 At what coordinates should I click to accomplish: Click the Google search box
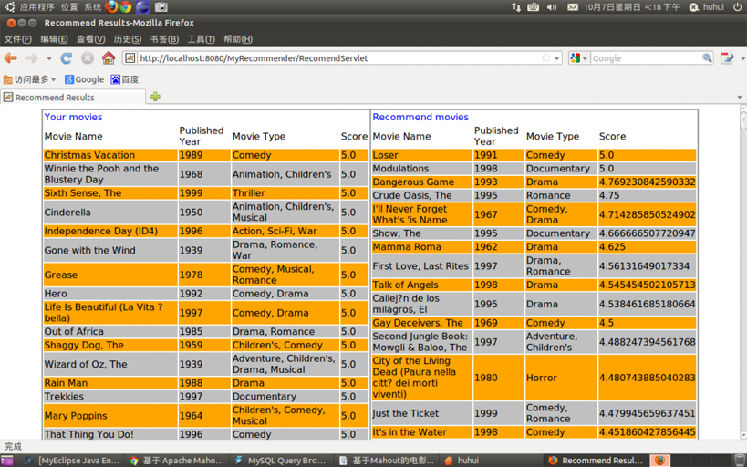646,58
